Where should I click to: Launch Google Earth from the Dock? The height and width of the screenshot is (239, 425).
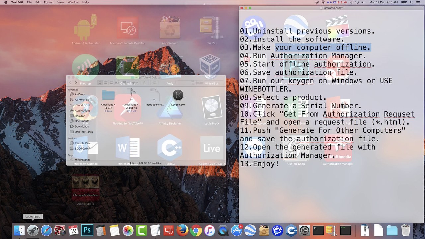pyautogui.click(x=250, y=230)
